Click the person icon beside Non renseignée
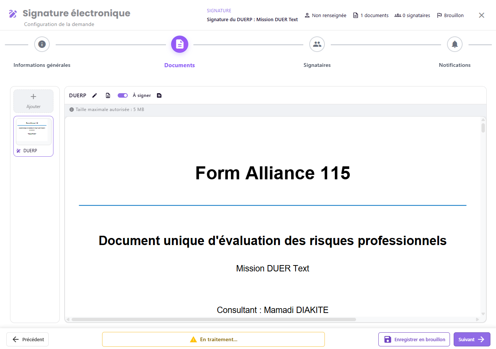Viewport: 496px width, 349px height. click(307, 15)
